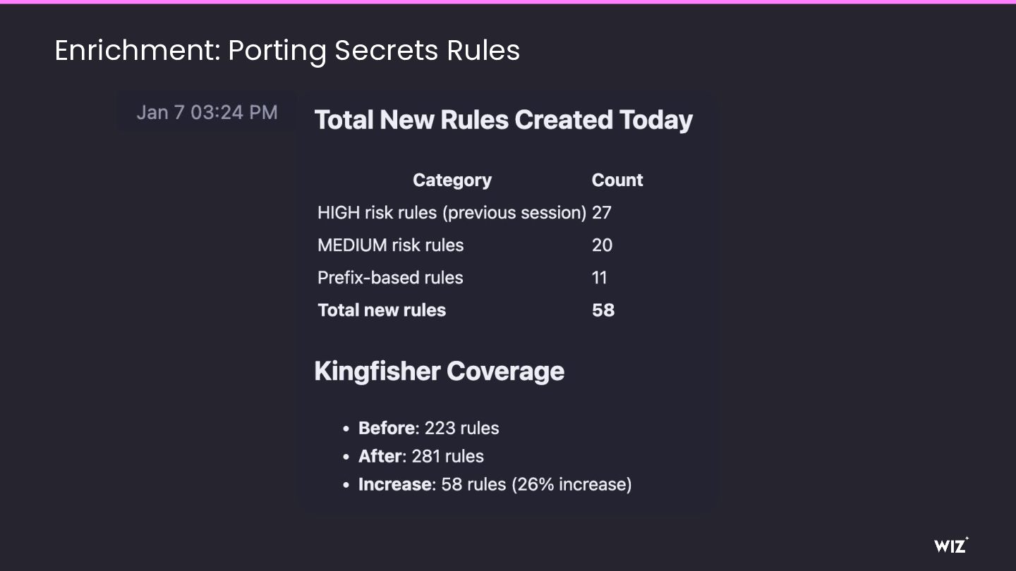
Task: Select the bold total count 58 in table
Action: (x=603, y=310)
